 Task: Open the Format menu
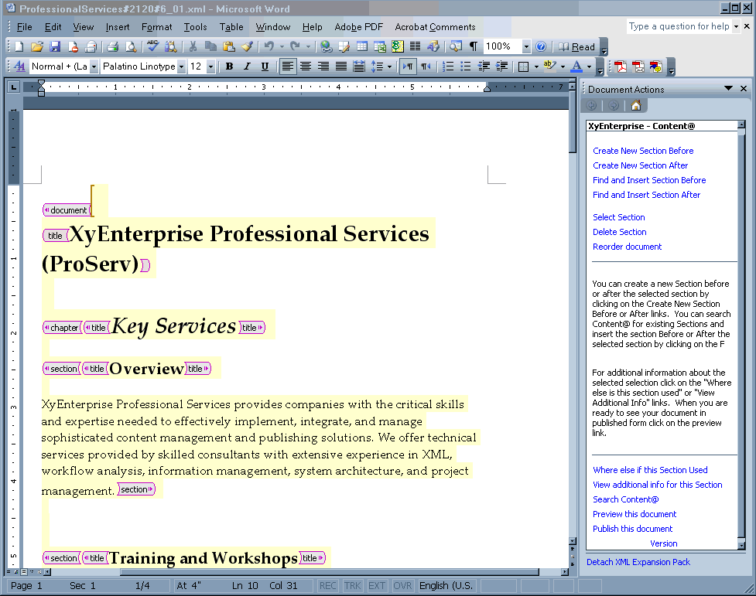(x=156, y=27)
